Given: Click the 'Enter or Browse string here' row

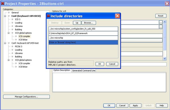Looking at the screenshot, I should coord(83,42).
